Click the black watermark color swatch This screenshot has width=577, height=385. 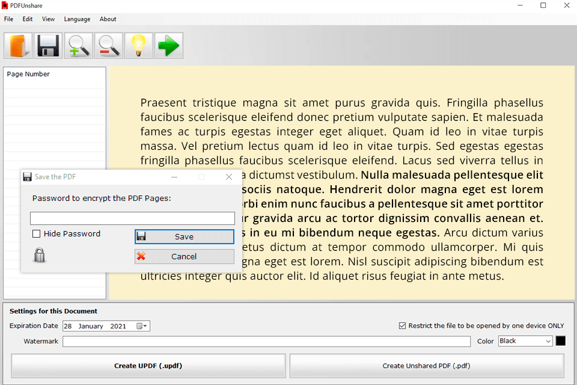click(560, 341)
